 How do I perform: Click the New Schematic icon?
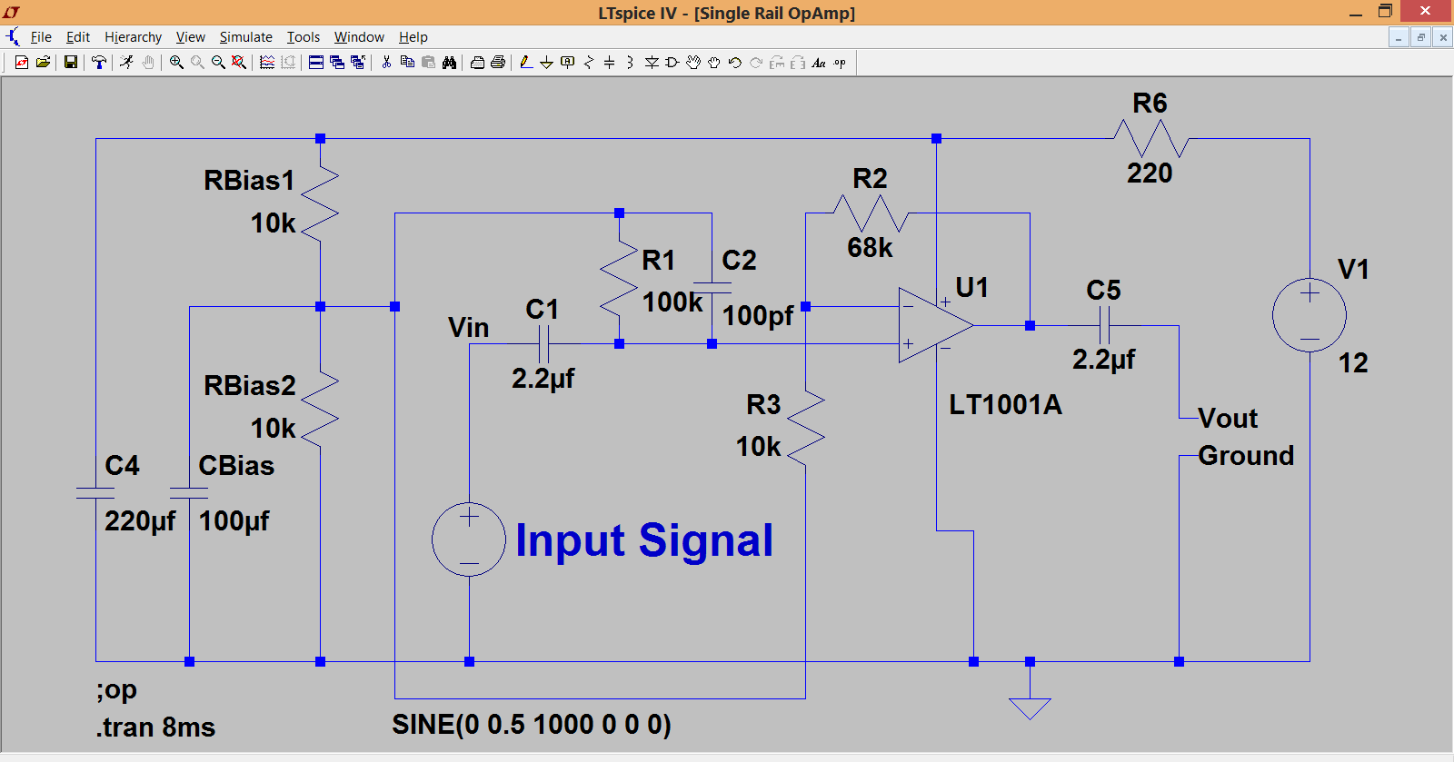[22, 63]
